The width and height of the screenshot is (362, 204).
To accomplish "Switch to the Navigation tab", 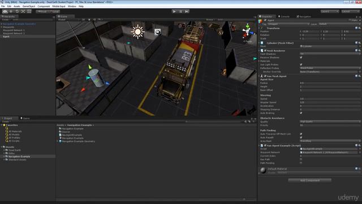I will point(304,16).
